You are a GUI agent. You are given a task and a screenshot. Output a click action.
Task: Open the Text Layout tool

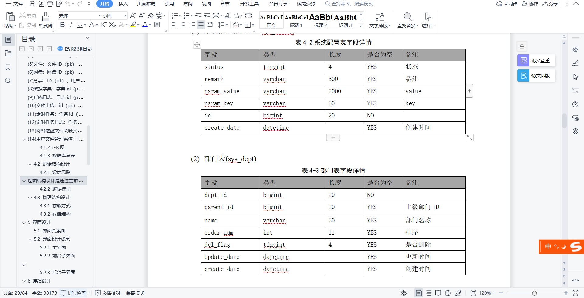[380, 20]
